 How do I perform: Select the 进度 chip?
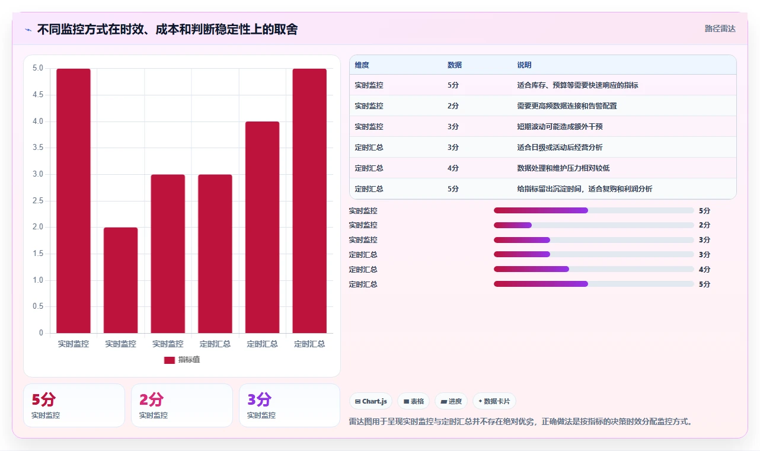pos(451,401)
